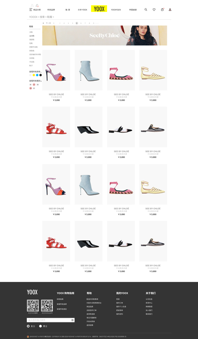Open the hamburger category menu icon
Viewport: 198px width, 339px height.
31,9
